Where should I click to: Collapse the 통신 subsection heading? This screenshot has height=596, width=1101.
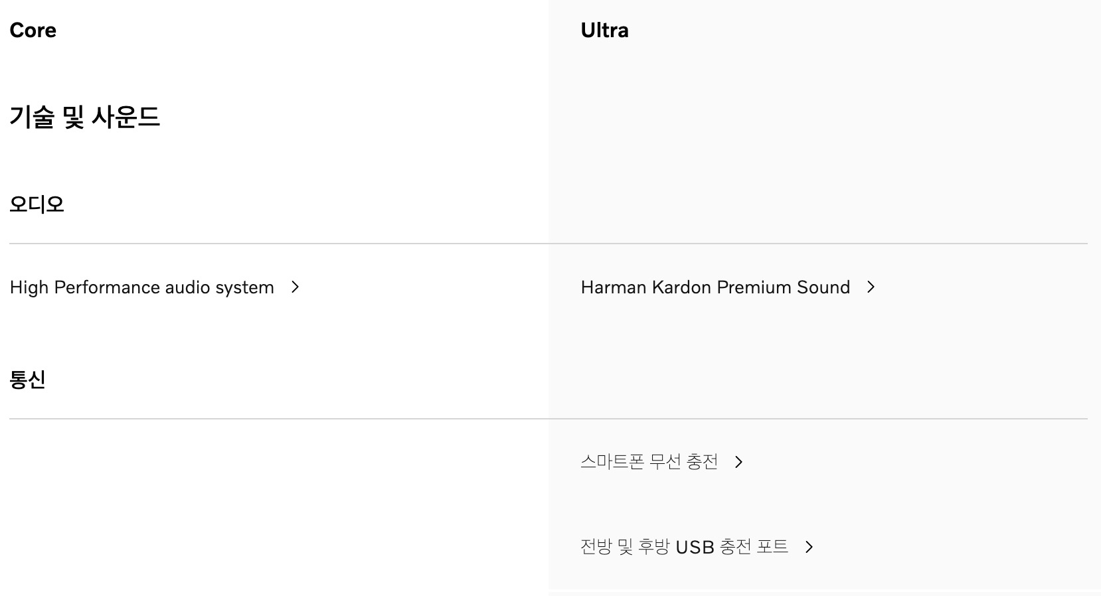point(28,379)
